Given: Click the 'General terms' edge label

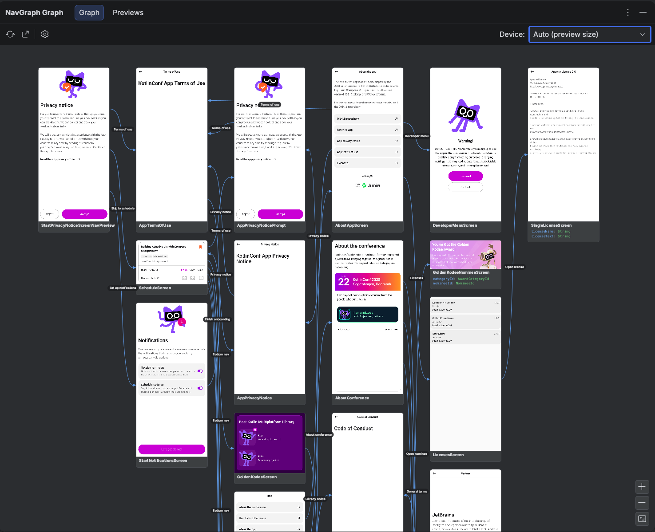Looking at the screenshot, I should click(417, 491).
